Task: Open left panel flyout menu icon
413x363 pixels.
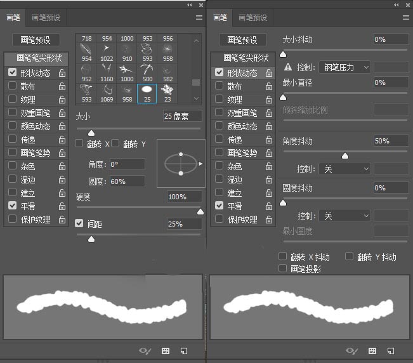Action: tap(199, 18)
